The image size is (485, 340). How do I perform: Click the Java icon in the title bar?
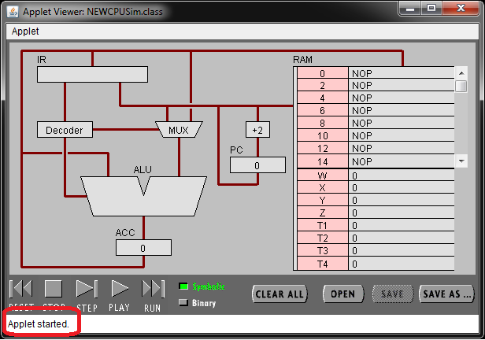[13, 12]
